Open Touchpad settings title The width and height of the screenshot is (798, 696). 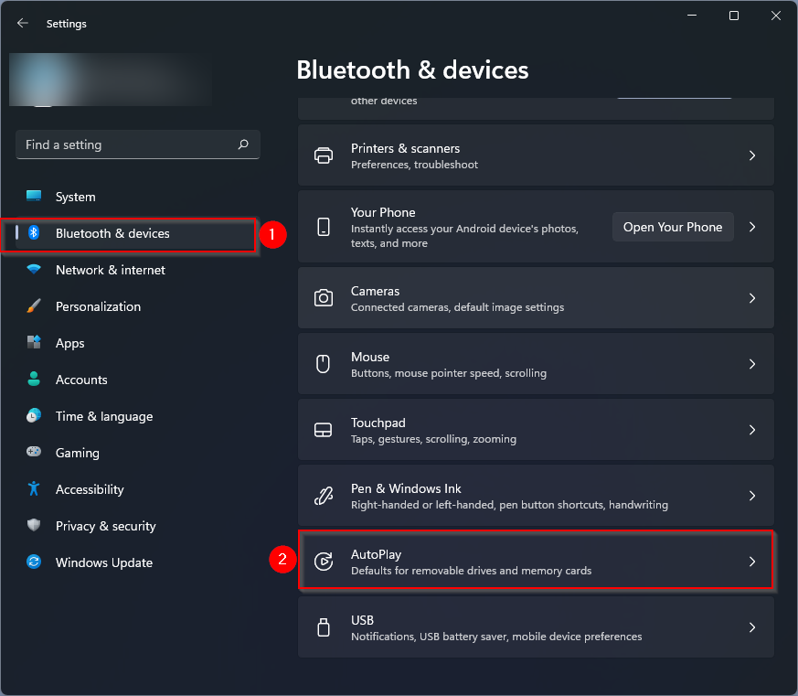point(378,423)
